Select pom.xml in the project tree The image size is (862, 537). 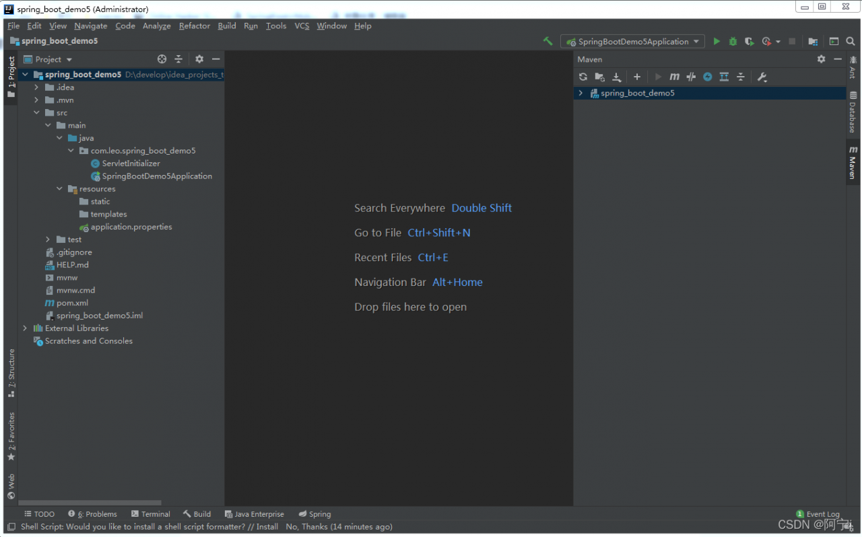72,303
